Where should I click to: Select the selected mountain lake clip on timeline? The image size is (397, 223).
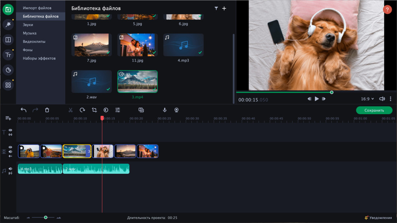tap(77, 151)
